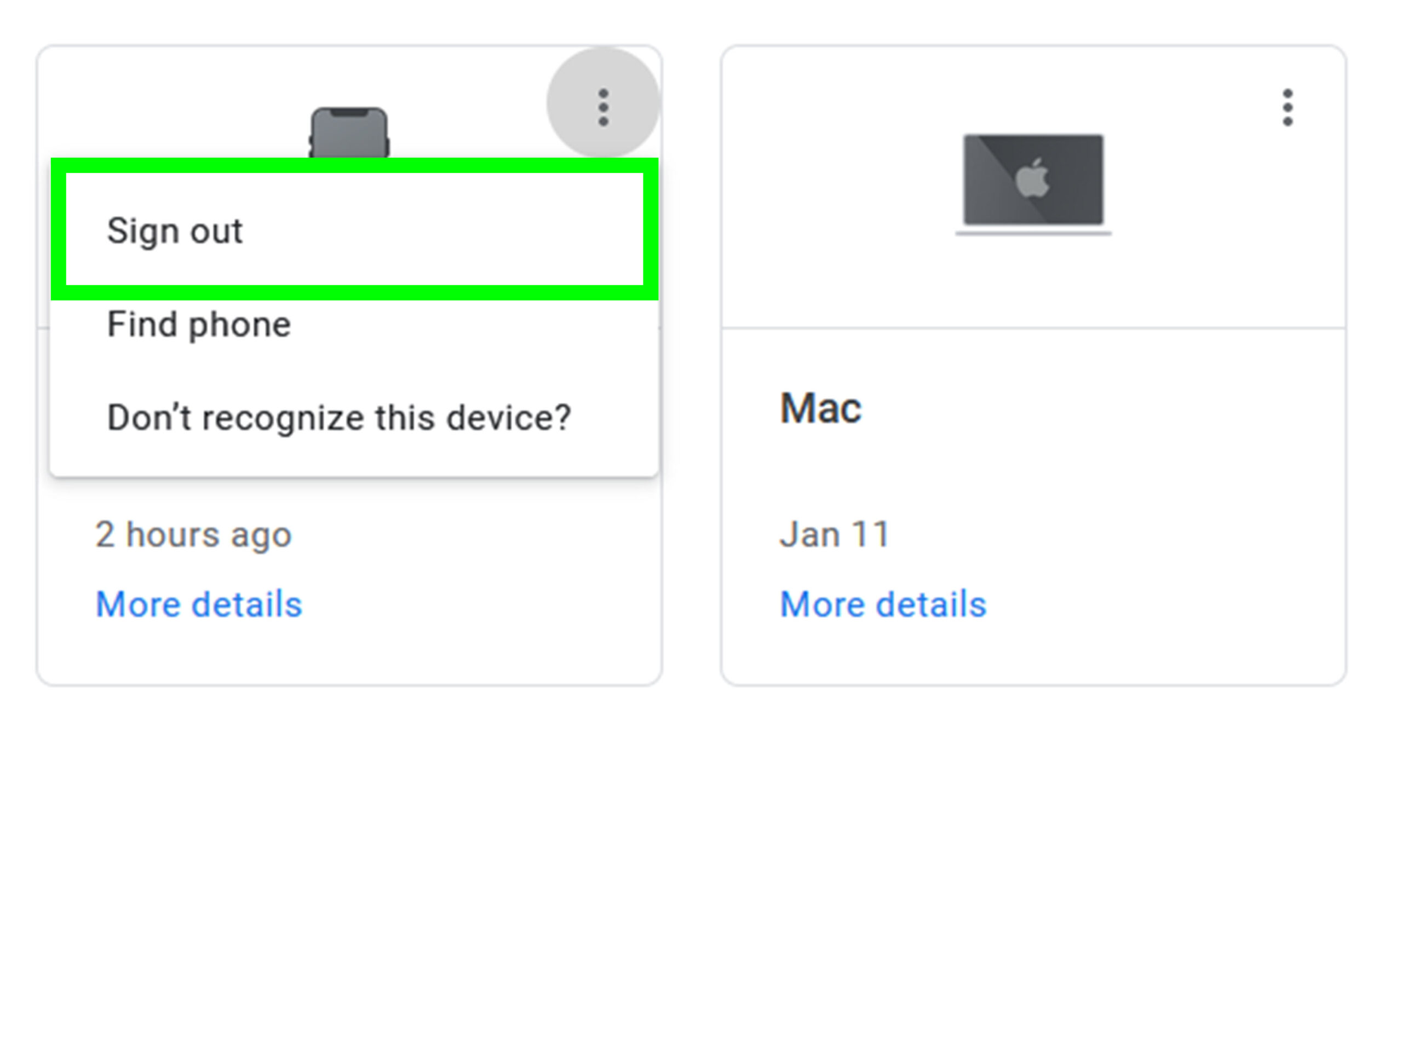Open the Mac card's three-dot menu
Viewport: 1402px width, 1051px height.
coord(1288,107)
